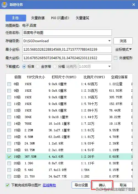
Task: Check the 13级 level checkbox
Action: pyautogui.click(x=9, y=117)
